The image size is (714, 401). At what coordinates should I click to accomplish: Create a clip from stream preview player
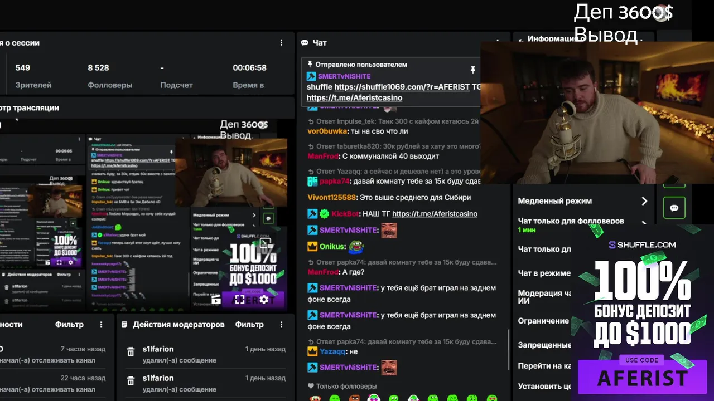[216, 300]
